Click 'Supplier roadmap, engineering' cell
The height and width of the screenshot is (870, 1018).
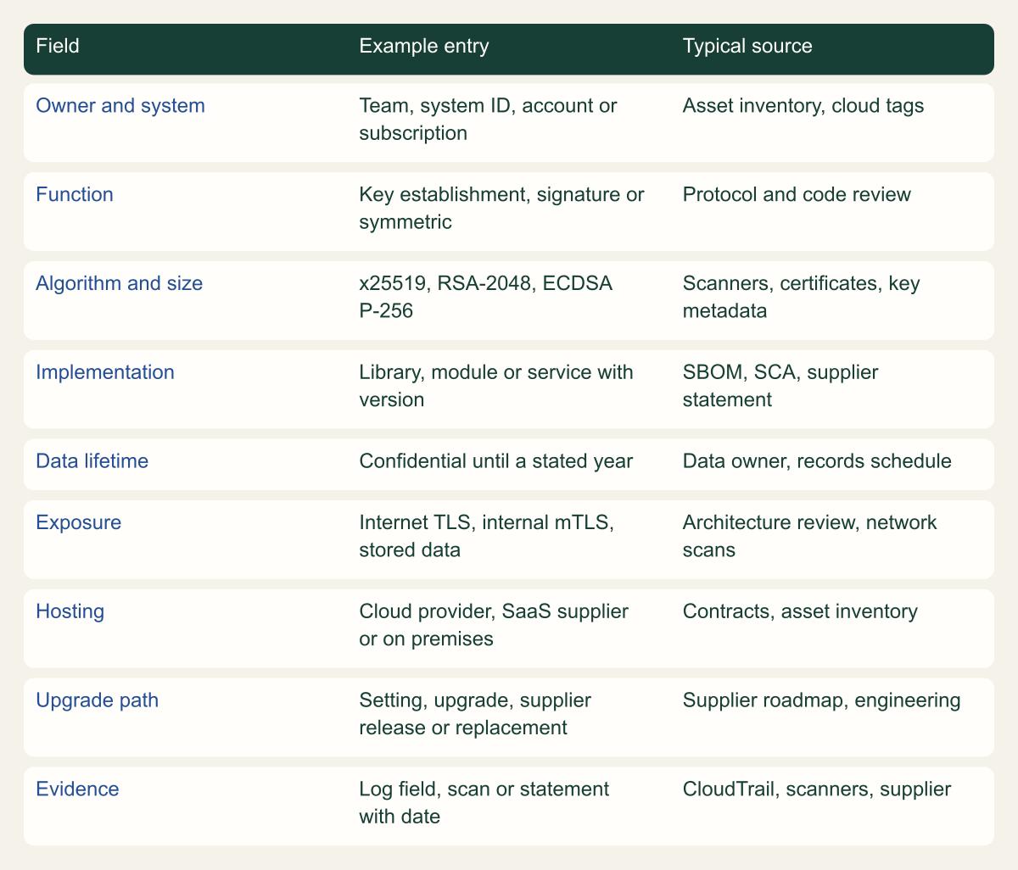click(832, 717)
